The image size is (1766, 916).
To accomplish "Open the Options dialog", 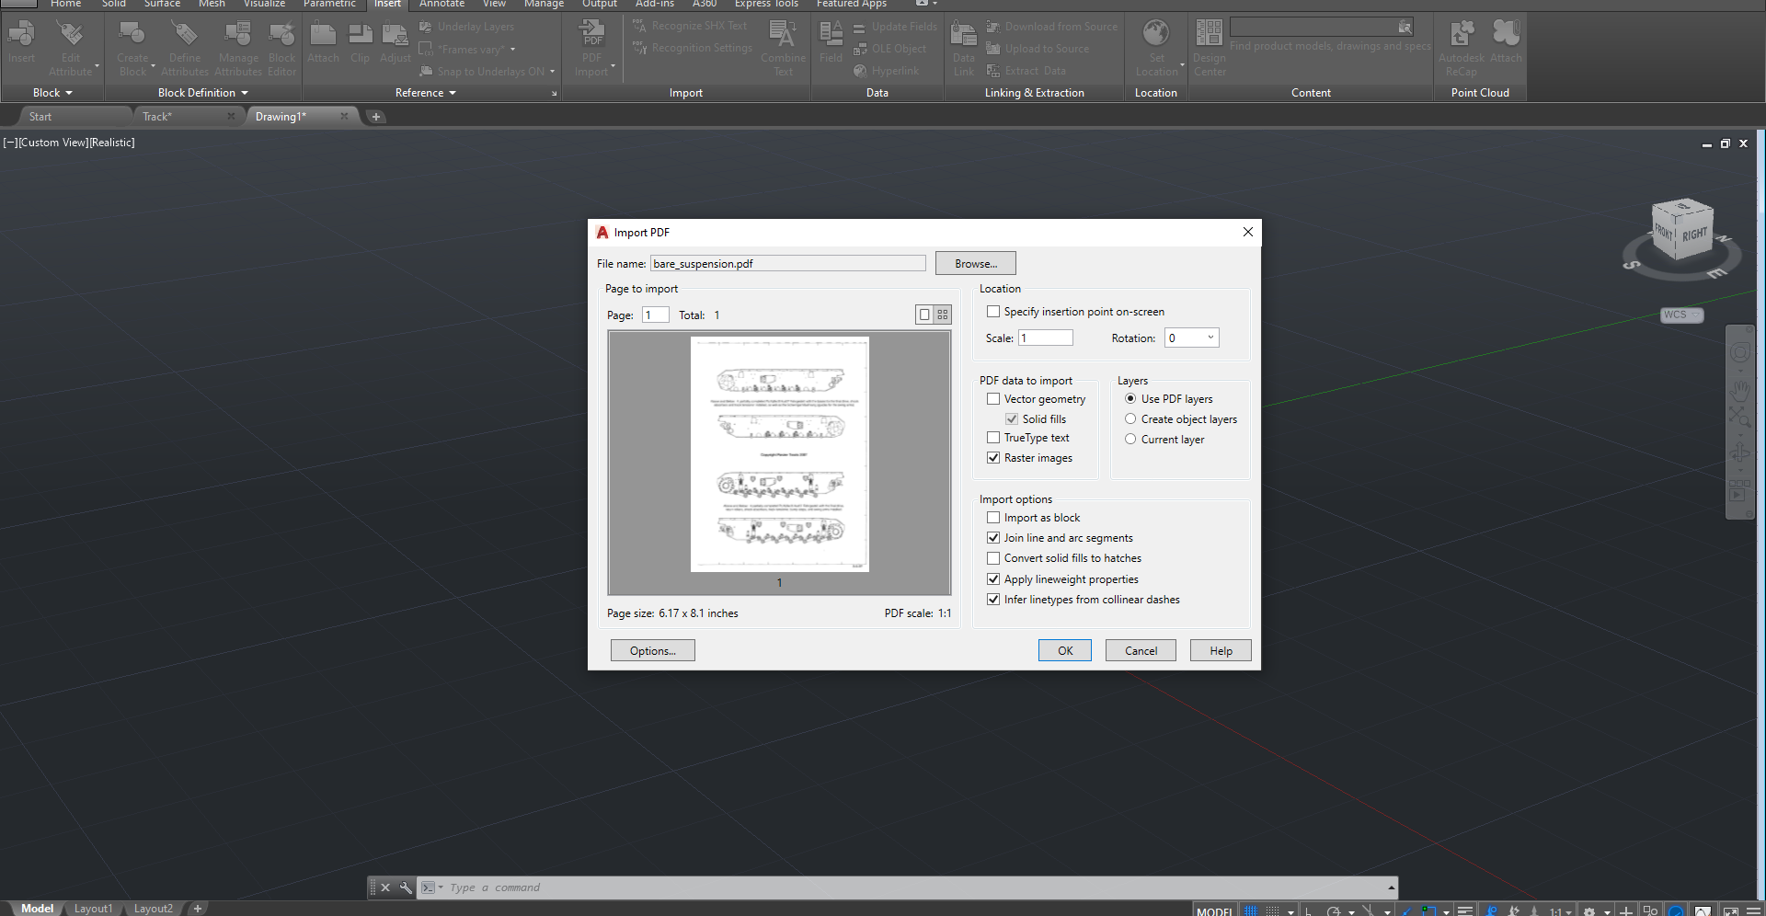I will (x=652, y=650).
